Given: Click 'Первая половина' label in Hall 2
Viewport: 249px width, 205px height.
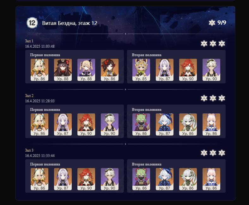Looking at the screenshot, I should coord(45,110).
